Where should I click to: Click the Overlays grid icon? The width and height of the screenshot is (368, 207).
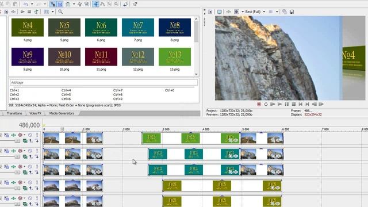271,11
